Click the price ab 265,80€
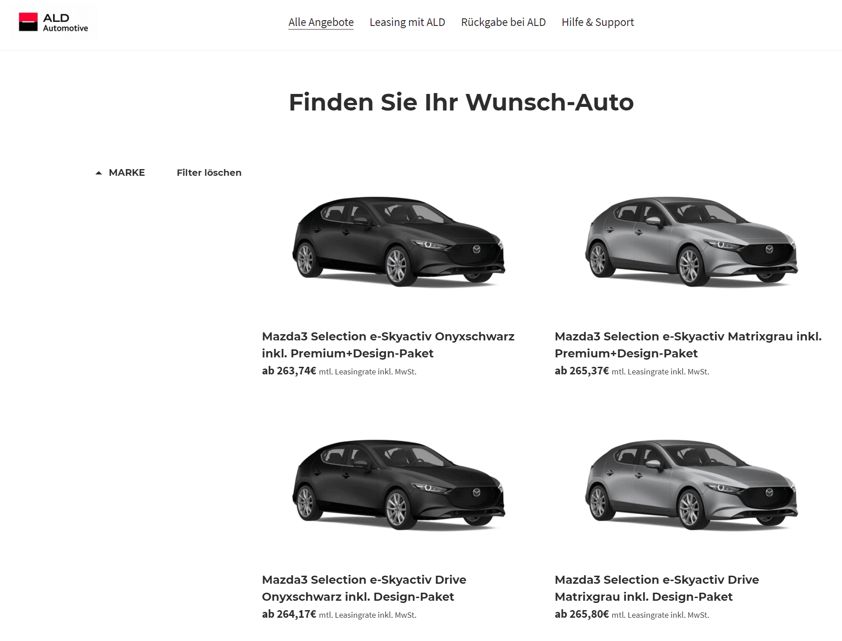 click(582, 614)
